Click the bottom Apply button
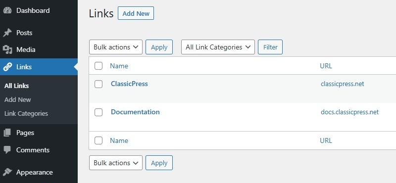 tap(159, 163)
